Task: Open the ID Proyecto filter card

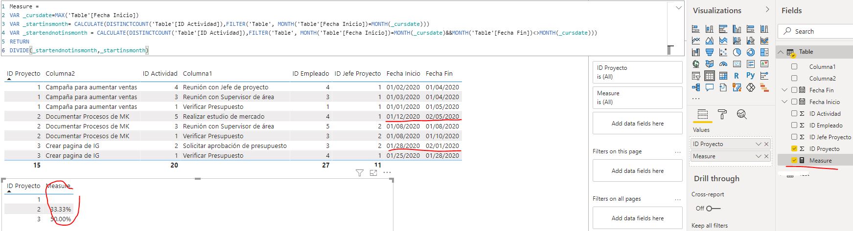Action: pyautogui.click(x=637, y=72)
